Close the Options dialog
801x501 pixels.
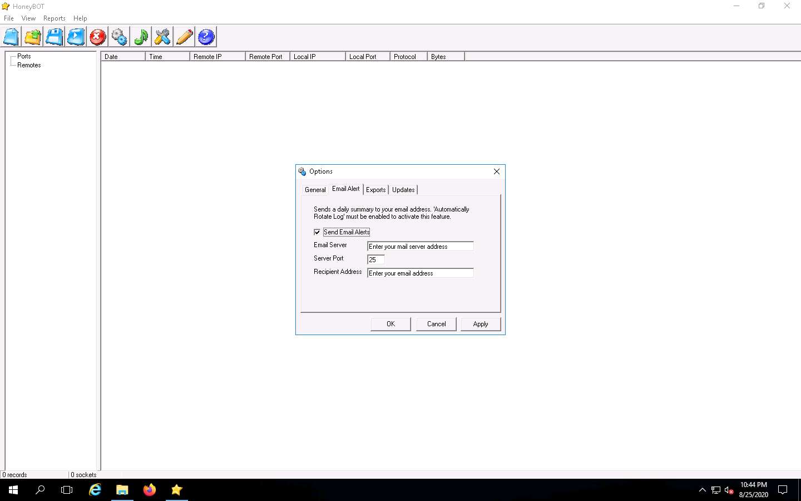(x=497, y=171)
